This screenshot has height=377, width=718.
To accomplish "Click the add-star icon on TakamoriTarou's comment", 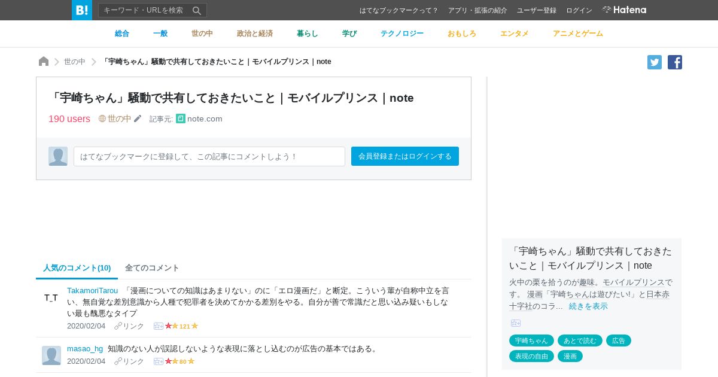I will (159, 326).
